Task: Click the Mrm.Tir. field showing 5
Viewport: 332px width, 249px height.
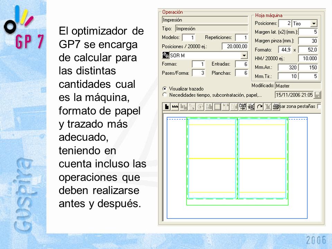Action: tap(308, 76)
